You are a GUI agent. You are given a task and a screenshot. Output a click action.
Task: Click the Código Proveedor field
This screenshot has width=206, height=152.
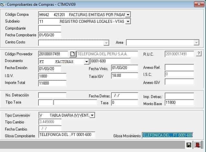[53, 54]
